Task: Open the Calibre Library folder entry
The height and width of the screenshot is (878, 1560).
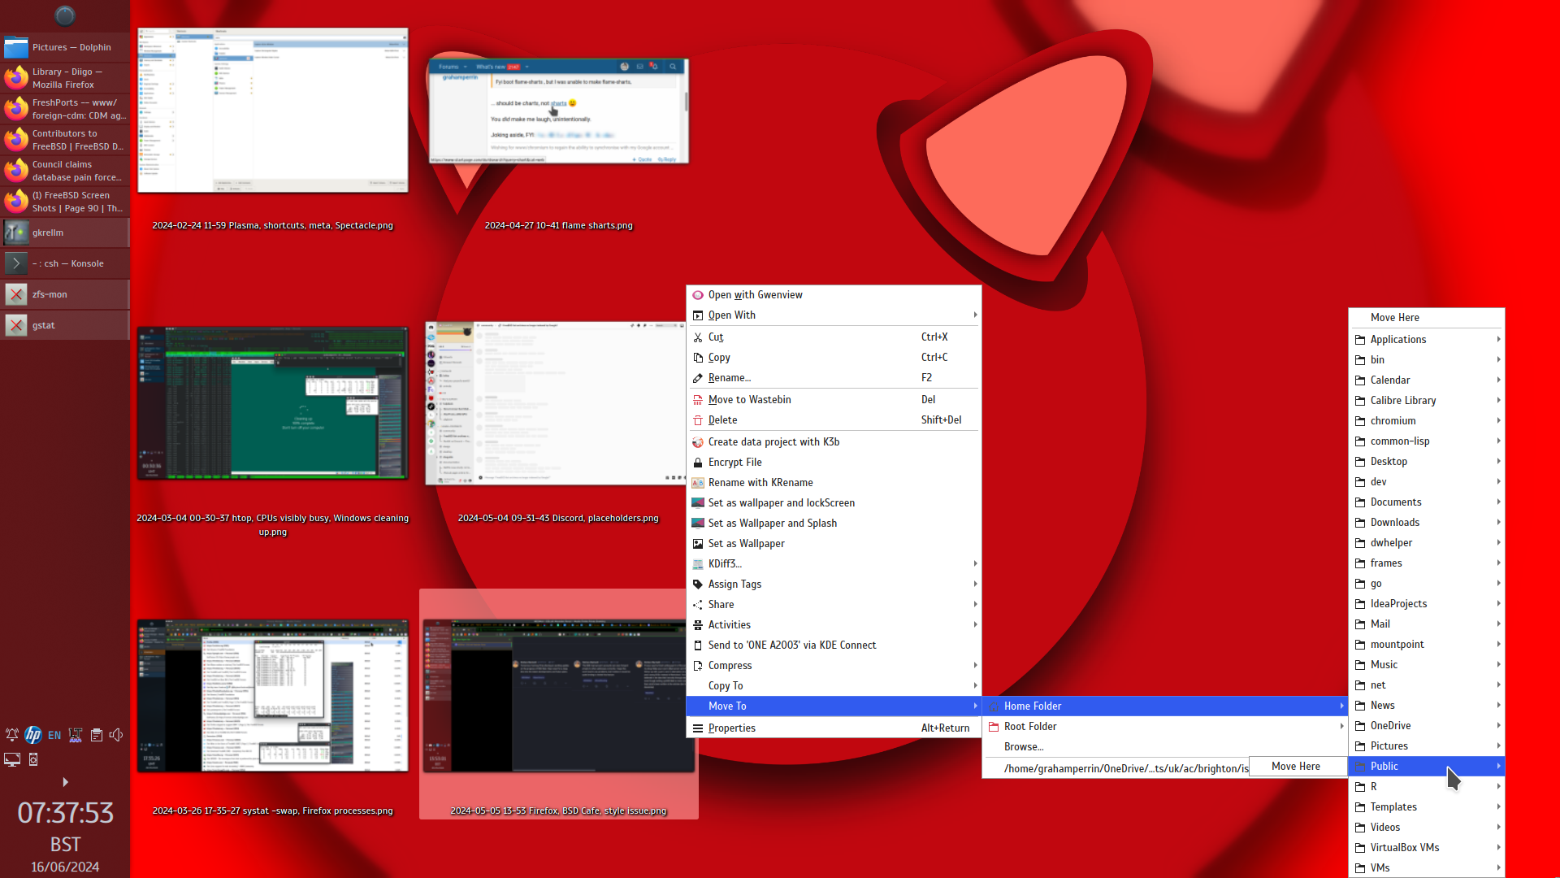Action: (x=1427, y=400)
